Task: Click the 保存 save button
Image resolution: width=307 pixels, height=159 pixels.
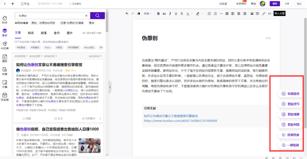Action: tap(275, 4)
